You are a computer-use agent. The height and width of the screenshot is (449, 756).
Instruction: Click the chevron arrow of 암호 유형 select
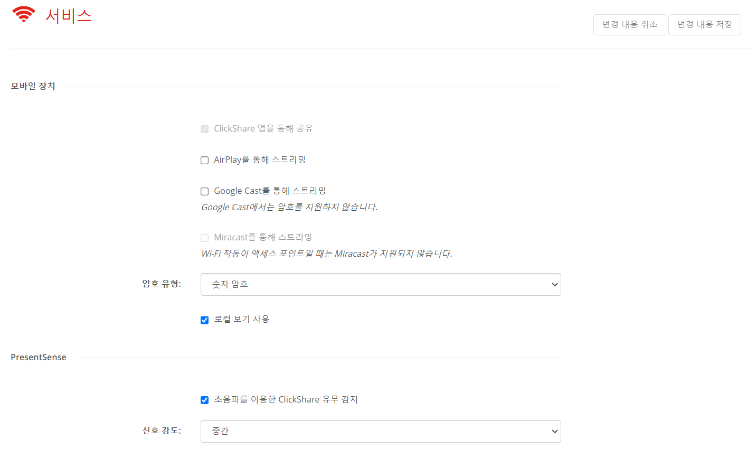pyautogui.click(x=554, y=285)
